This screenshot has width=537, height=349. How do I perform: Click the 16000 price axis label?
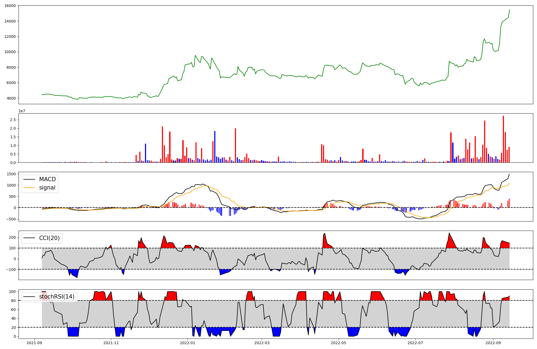click(10, 6)
